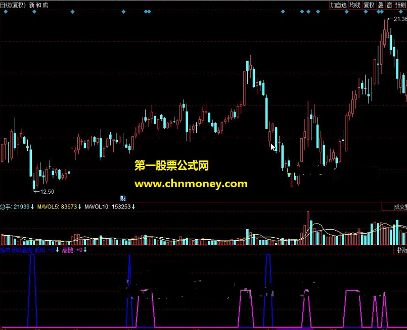Toggle the 均线 moving average lines

click(355, 5)
